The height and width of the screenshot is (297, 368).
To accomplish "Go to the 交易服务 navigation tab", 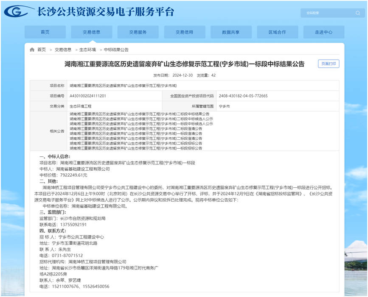I will tap(138, 32).
